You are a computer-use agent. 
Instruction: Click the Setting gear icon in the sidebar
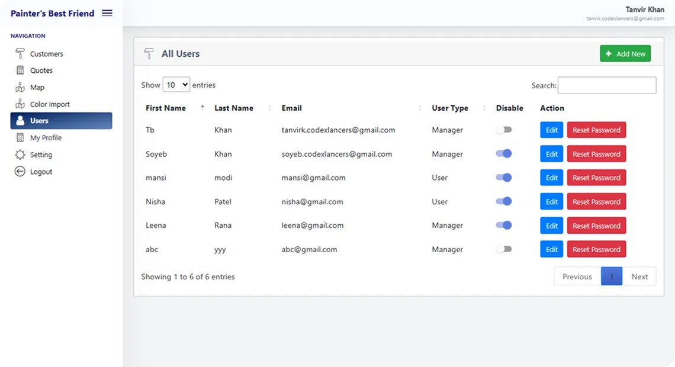coord(20,154)
